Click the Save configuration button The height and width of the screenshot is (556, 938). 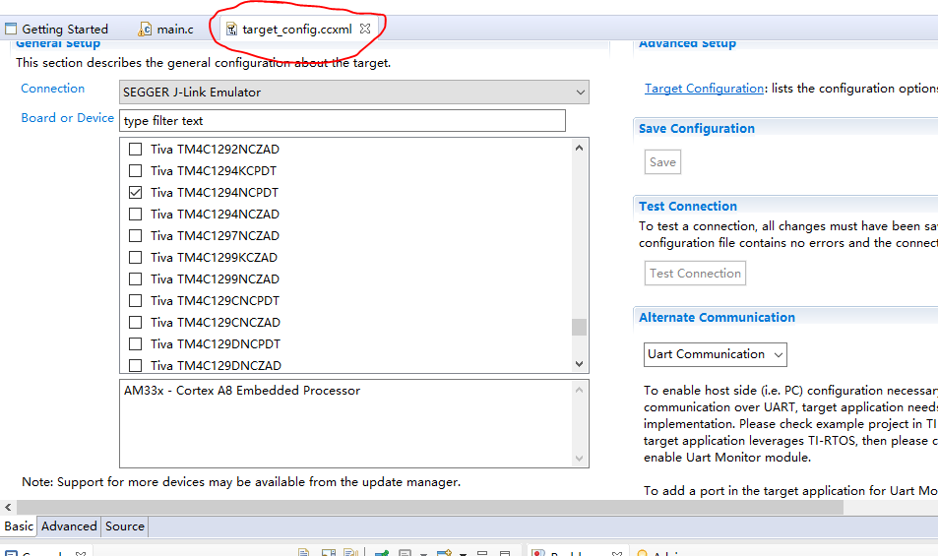pos(662,162)
